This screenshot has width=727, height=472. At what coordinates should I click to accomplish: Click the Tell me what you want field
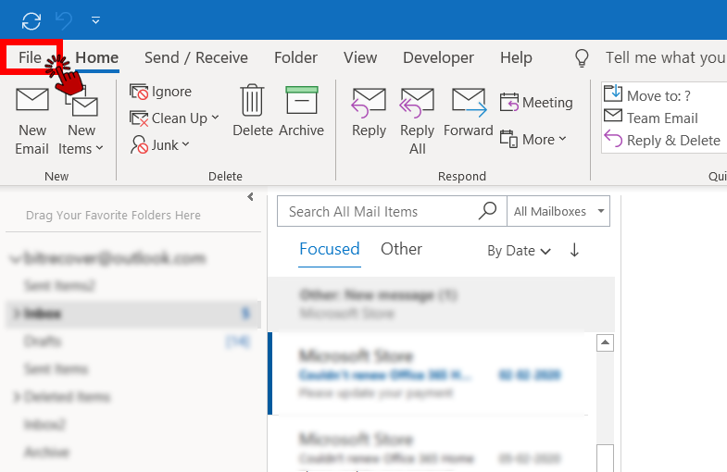pyautogui.click(x=665, y=57)
